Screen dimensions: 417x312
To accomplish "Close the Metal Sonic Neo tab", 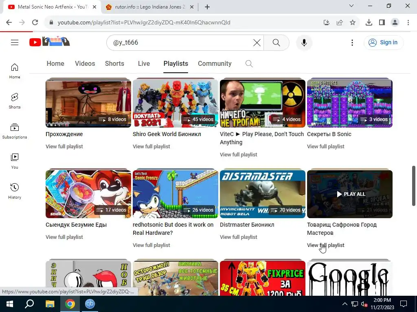I will (94, 7).
